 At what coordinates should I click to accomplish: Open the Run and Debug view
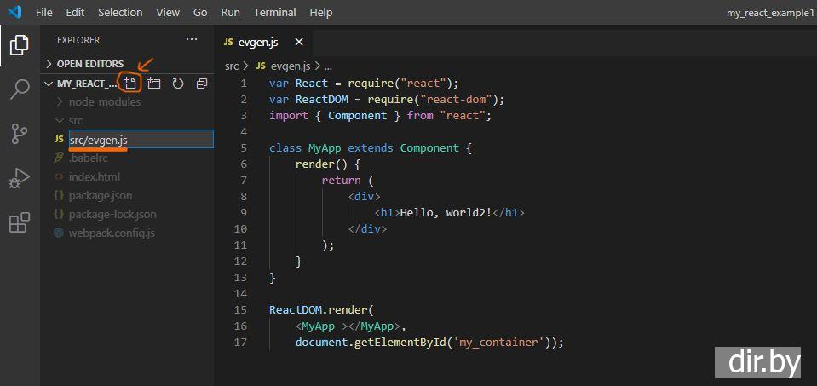click(x=19, y=178)
